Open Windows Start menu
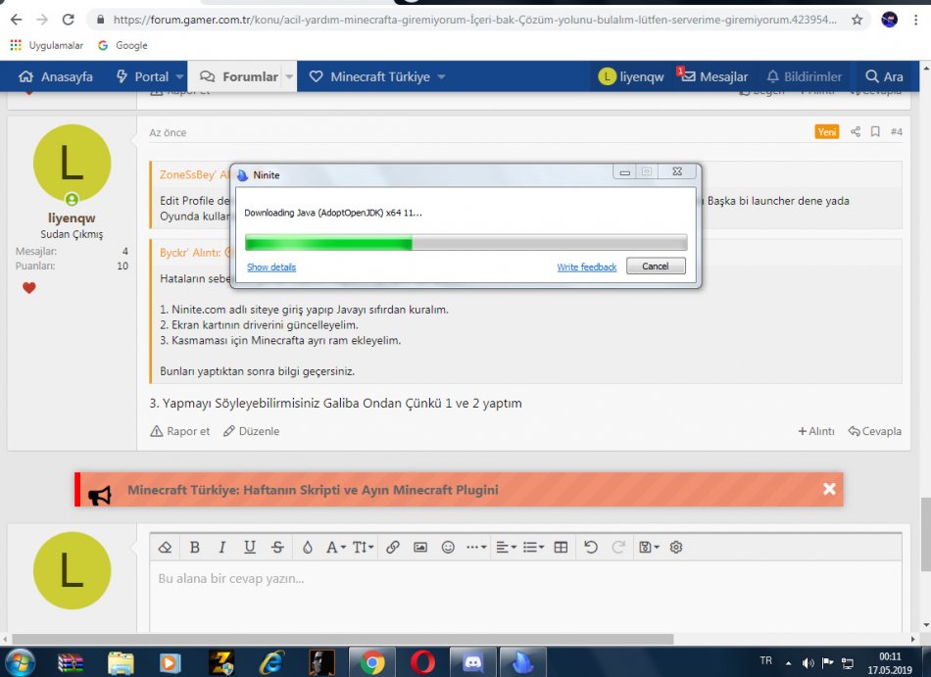 click(x=20, y=662)
